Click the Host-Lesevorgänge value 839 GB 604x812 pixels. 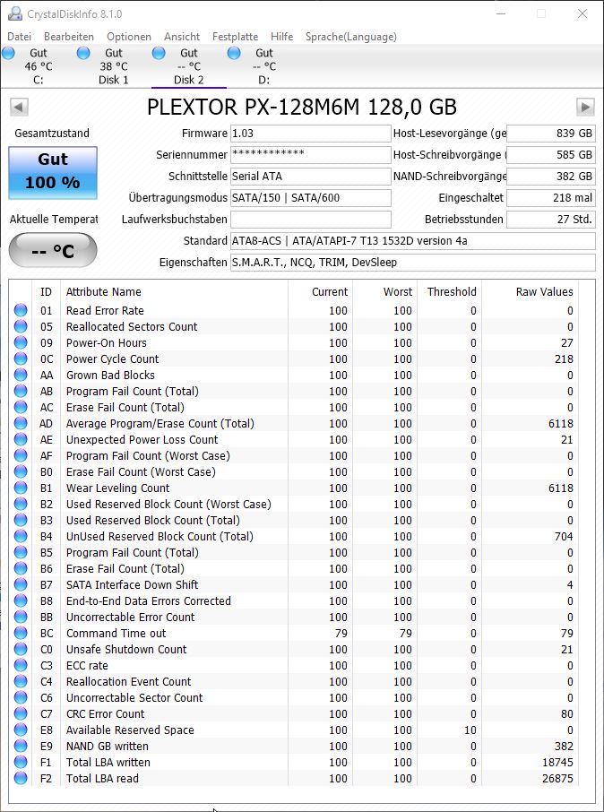[550, 133]
